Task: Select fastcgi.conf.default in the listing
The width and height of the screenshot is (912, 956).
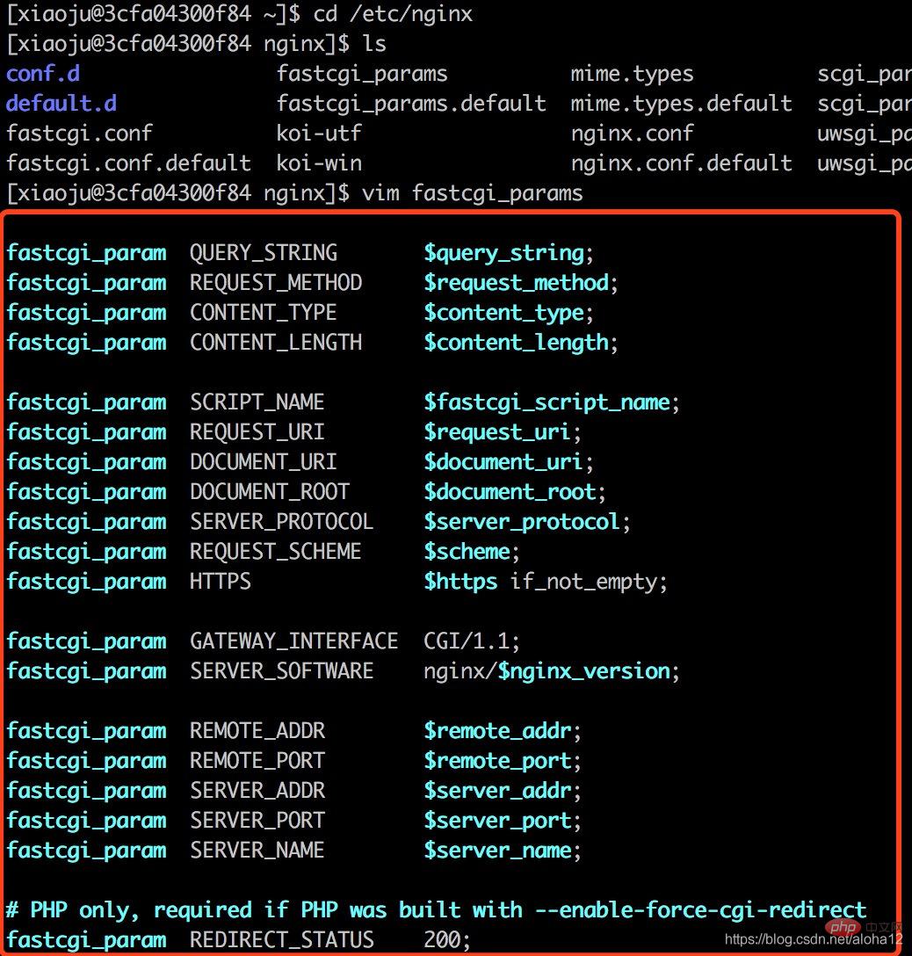Action: (x=128, y=163)
